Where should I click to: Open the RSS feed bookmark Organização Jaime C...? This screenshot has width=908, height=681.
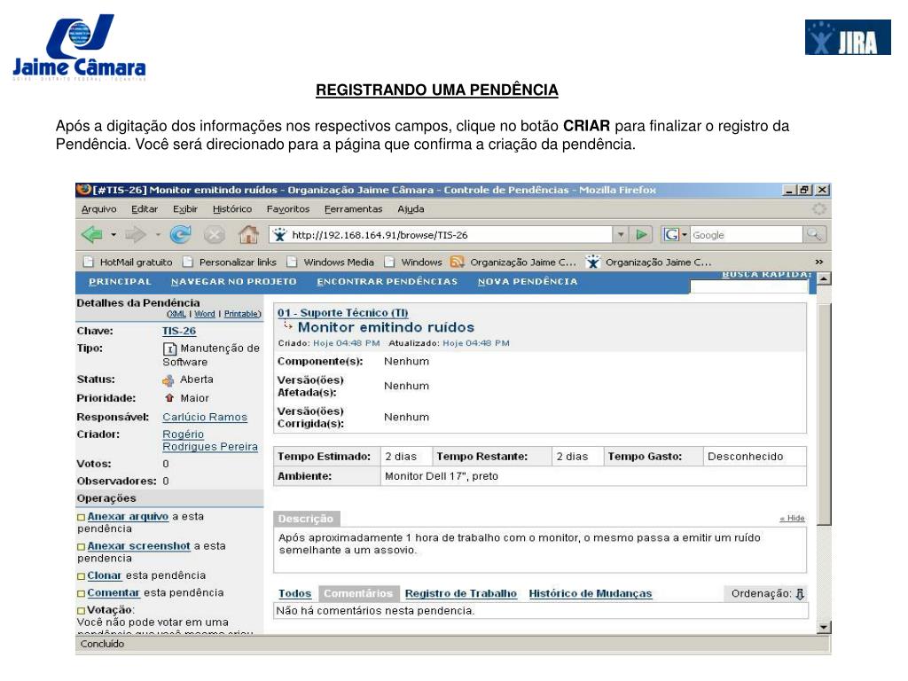click(513, 262)
